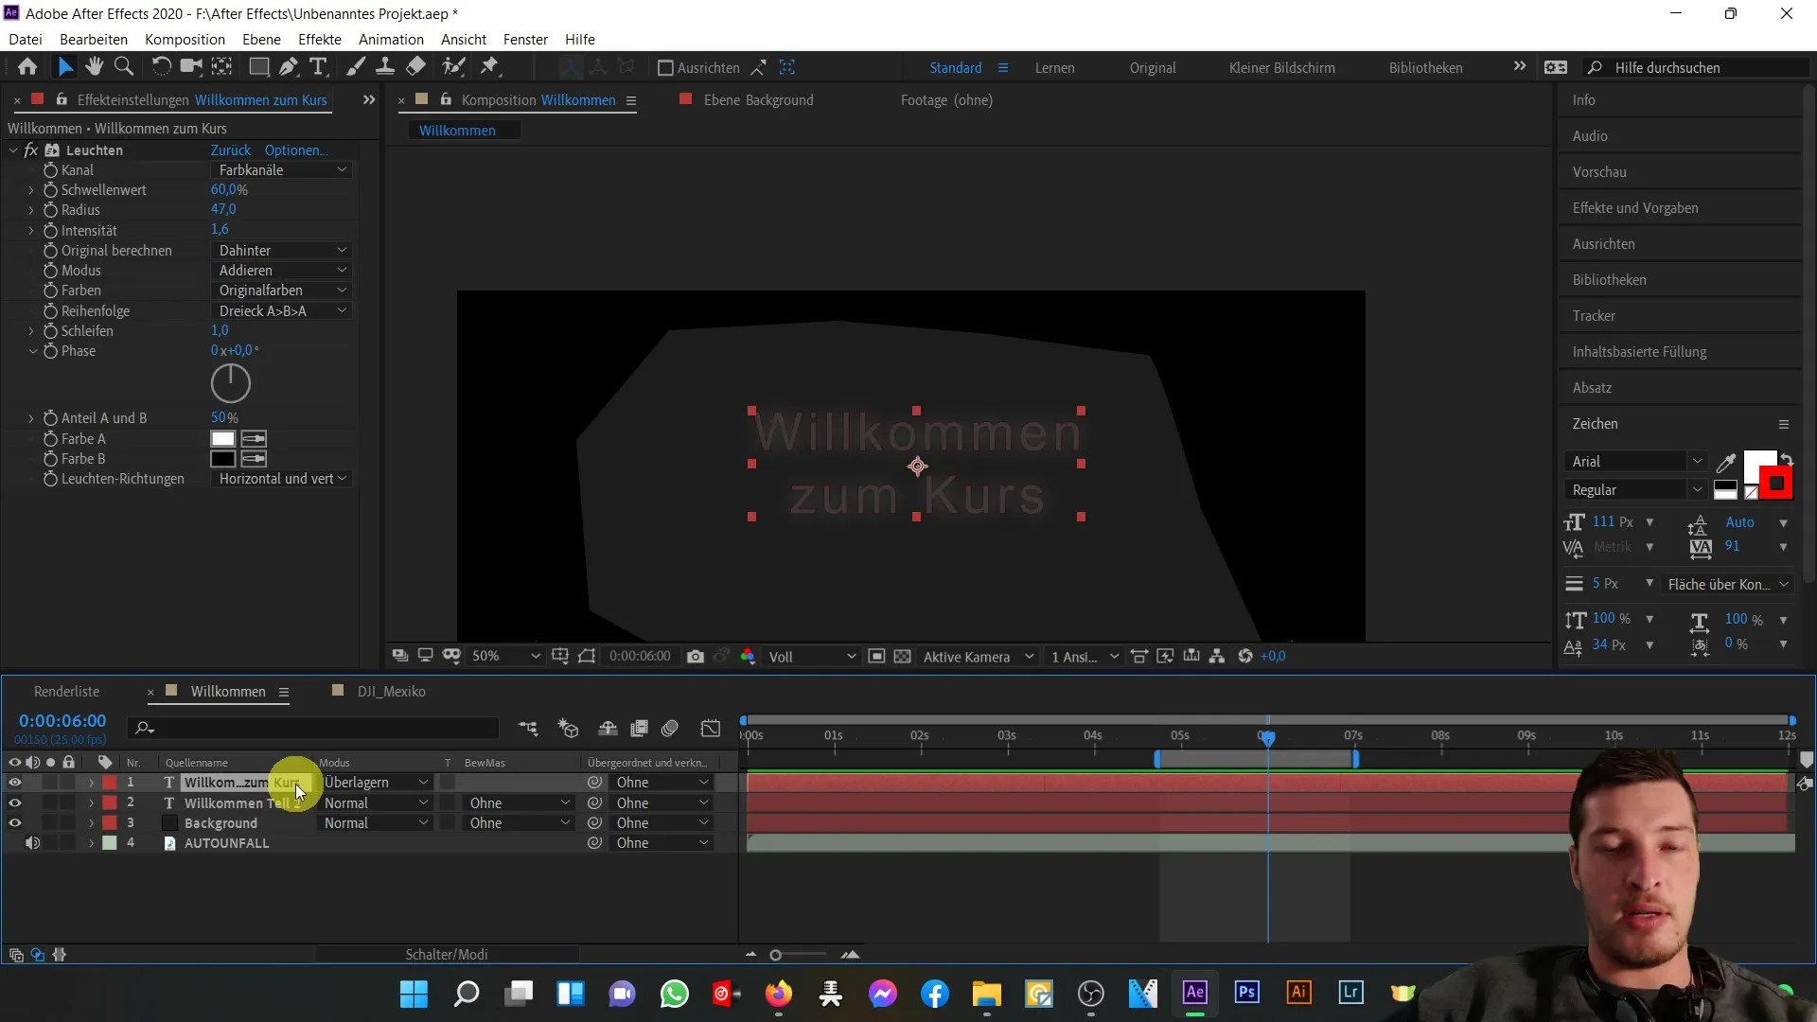
Task: Click the Optionen button in Leuchten effect
Action: (x=296, y=150)
